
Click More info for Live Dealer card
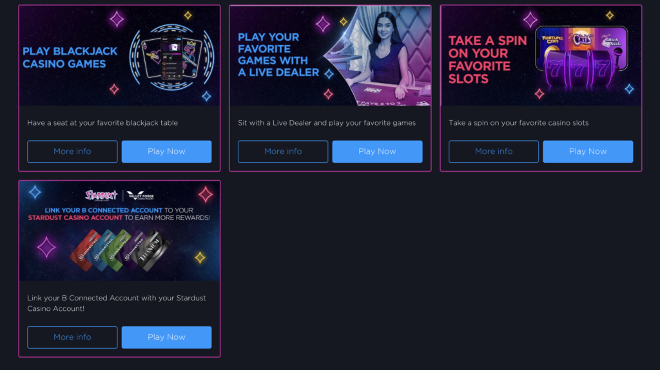[283, 151]
